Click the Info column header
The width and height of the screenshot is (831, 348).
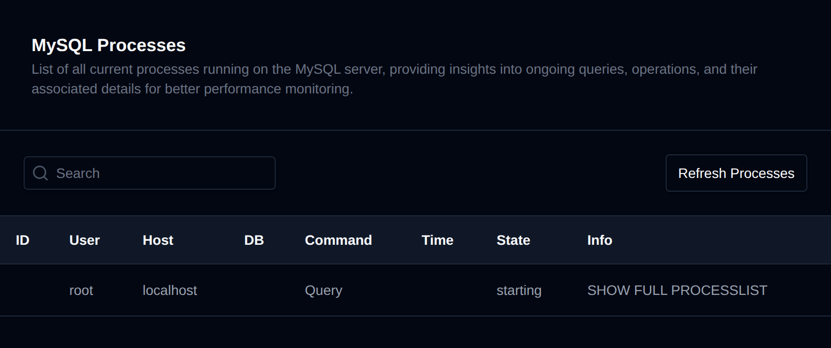click(600, 240)
